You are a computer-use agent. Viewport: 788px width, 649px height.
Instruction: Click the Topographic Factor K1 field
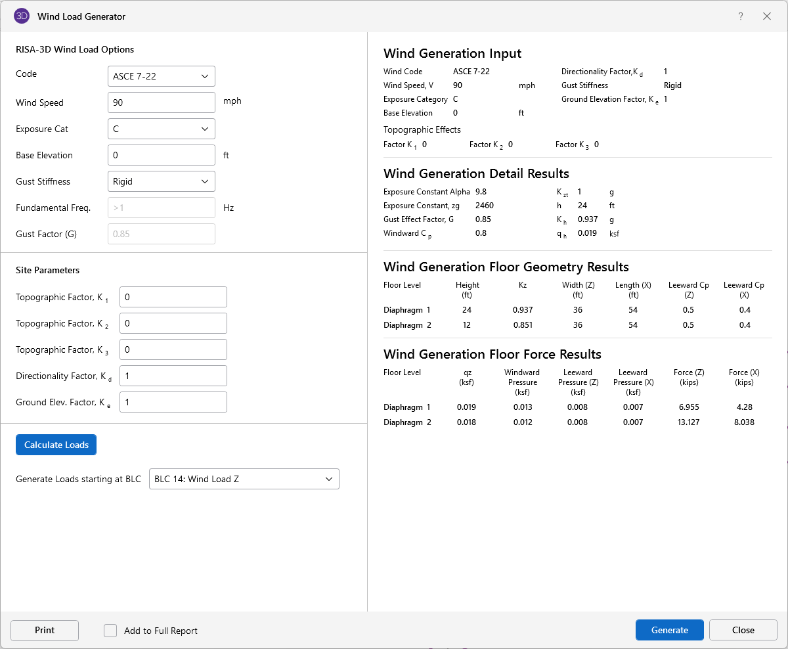pos(173,297)
